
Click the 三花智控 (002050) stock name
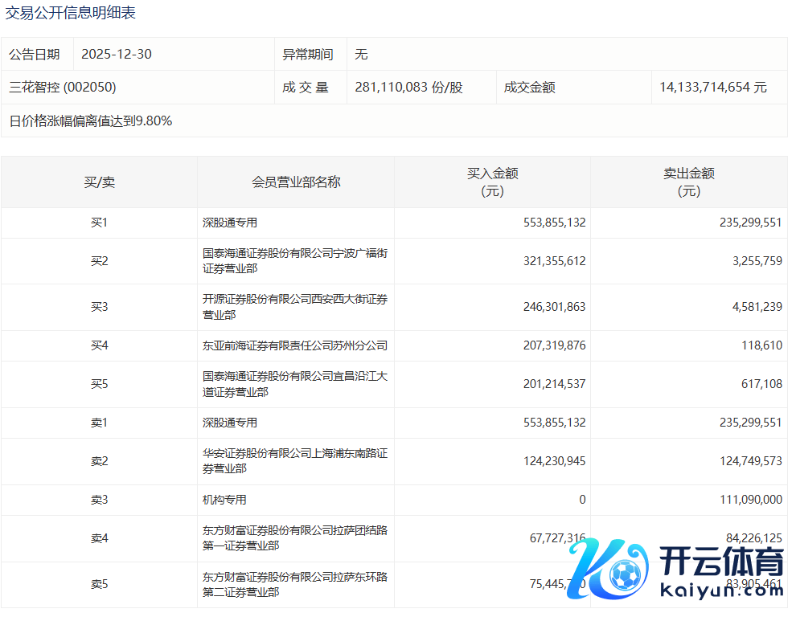coord(63,88)
